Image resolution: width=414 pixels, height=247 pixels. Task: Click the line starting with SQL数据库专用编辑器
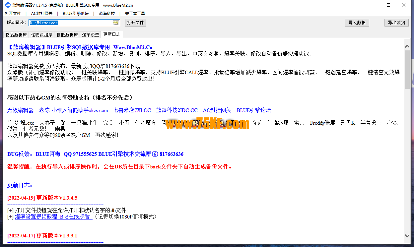click(160, 54)
